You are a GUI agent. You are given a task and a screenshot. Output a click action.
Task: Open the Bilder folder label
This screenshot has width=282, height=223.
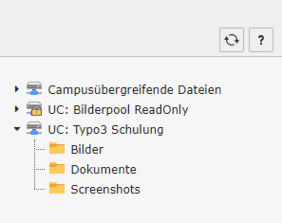tap(87, 149)
